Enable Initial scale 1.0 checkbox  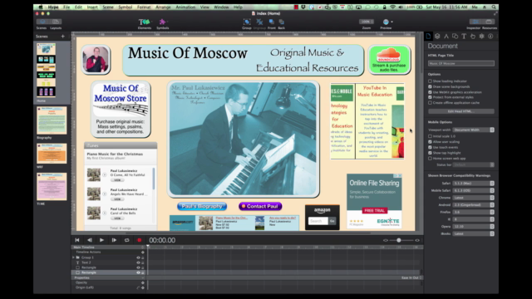[x=430, y=136]
